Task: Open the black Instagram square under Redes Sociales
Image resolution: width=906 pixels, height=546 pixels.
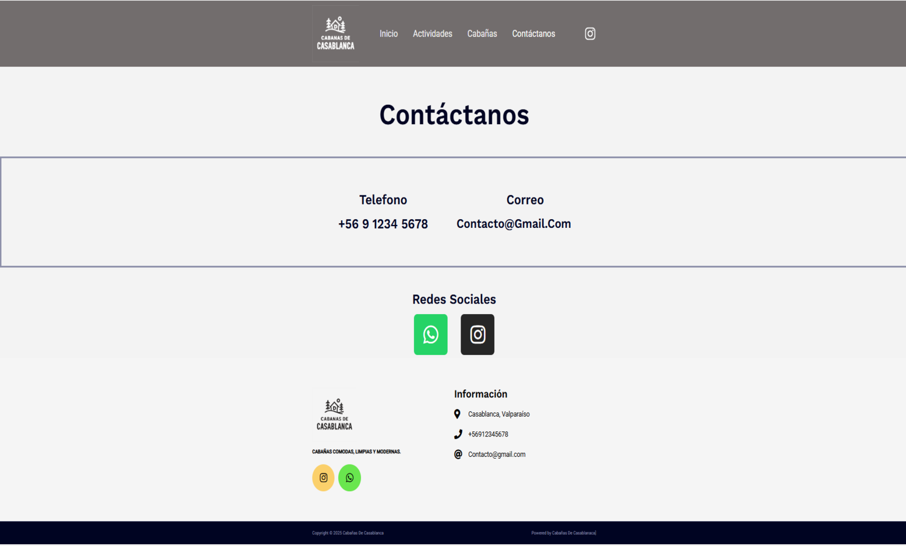Action: coord(477,334)
